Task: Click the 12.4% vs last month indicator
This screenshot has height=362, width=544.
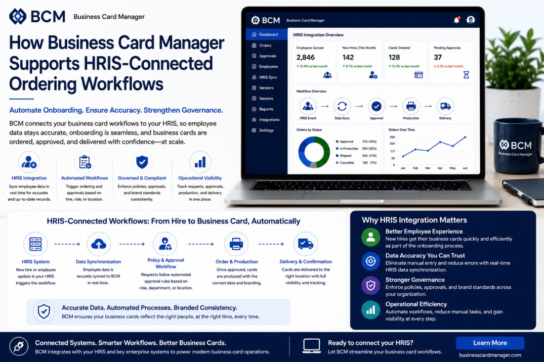Action: pyautogui.click(x=312, y=66)
